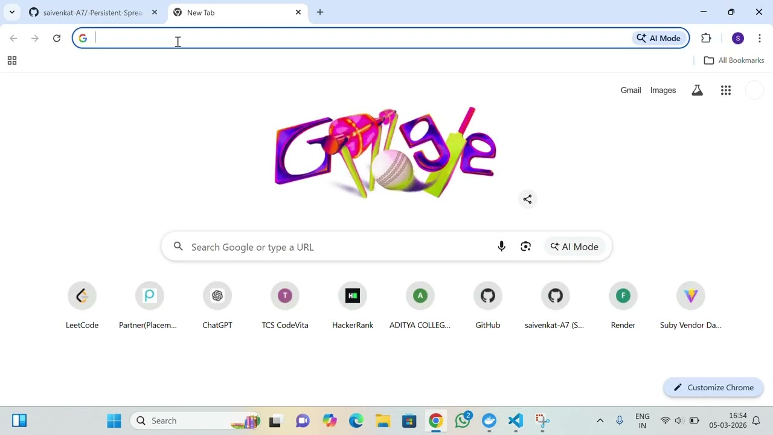The image size is (773, 435).
Task: Open the Wi-Fi quick settings icon
Action: pos(665,420)
